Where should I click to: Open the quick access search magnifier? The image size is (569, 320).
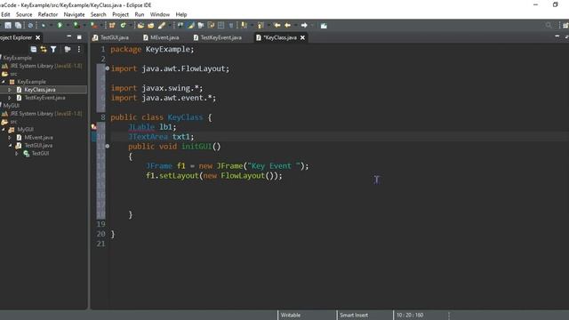click(549, 26)
